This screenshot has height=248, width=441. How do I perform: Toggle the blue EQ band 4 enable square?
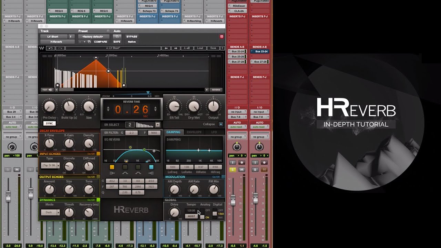[151, 167]
